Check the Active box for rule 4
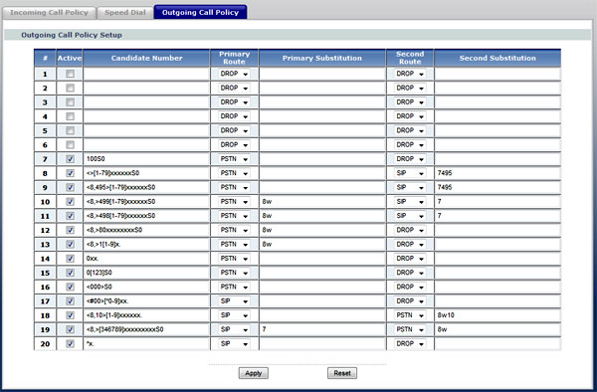This screenshot has width=597, height=392. [70, 116]
